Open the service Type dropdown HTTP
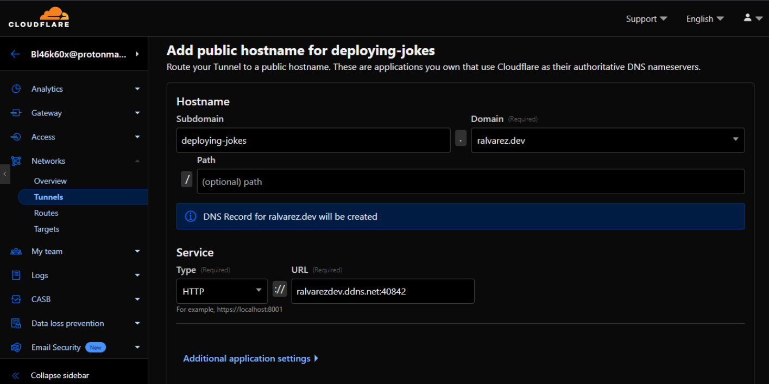Viewport: 769px width, 384px height. (x=222, y=291)
